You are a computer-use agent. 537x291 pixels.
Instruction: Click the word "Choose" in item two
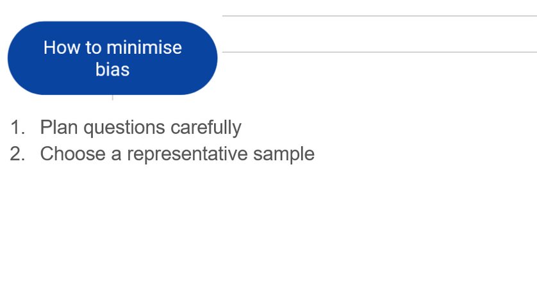click(x=72, y=154)
